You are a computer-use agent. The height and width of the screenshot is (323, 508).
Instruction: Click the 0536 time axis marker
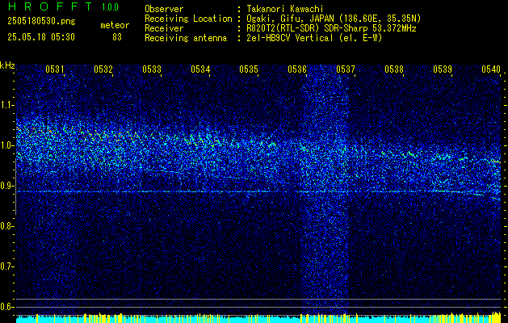click(x=297, y=69)
